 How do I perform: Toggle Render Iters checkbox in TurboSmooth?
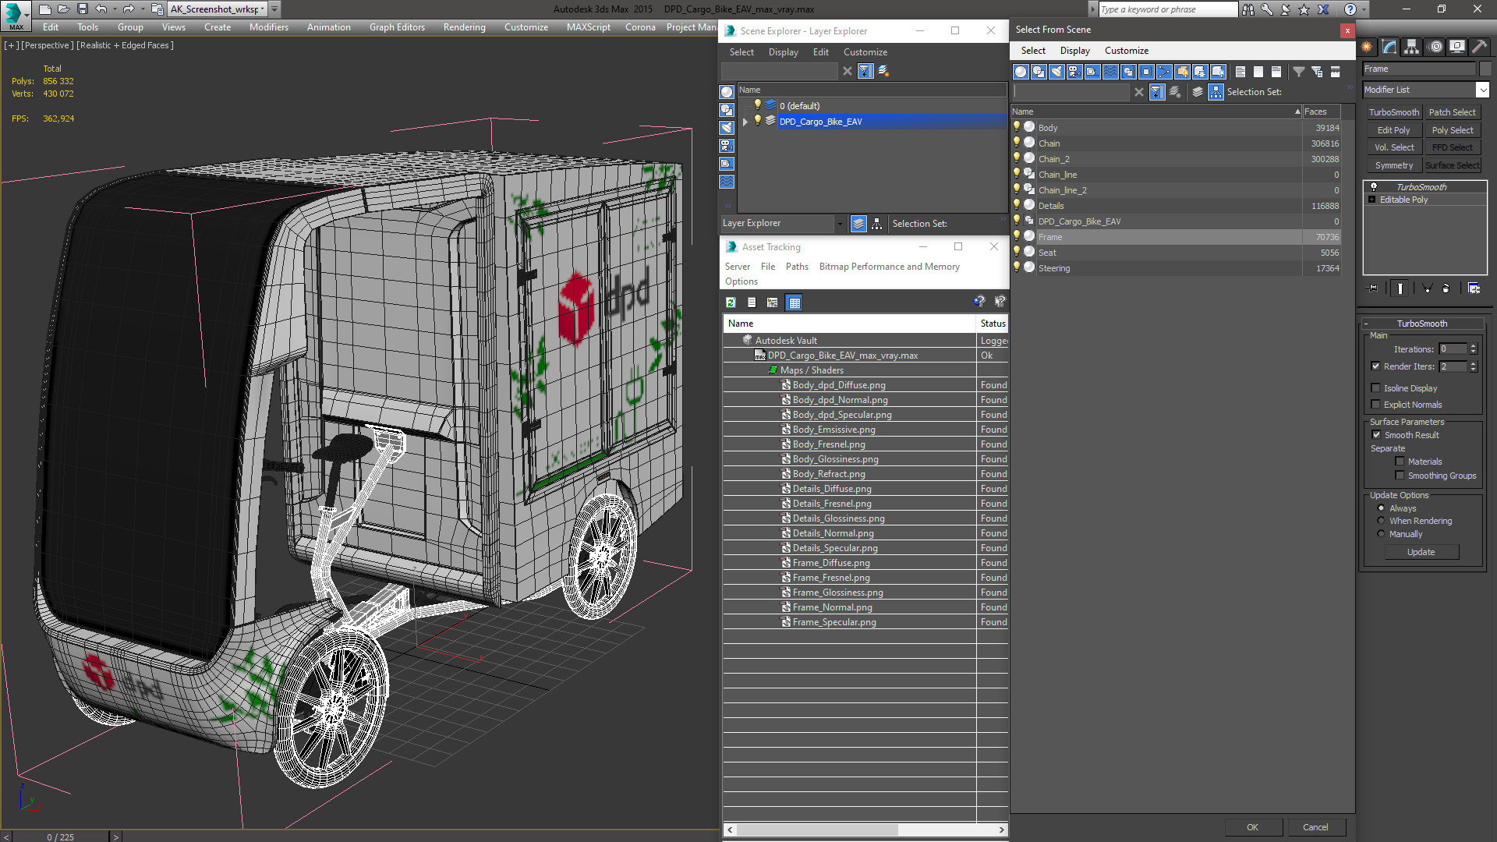pos(1376,366)
